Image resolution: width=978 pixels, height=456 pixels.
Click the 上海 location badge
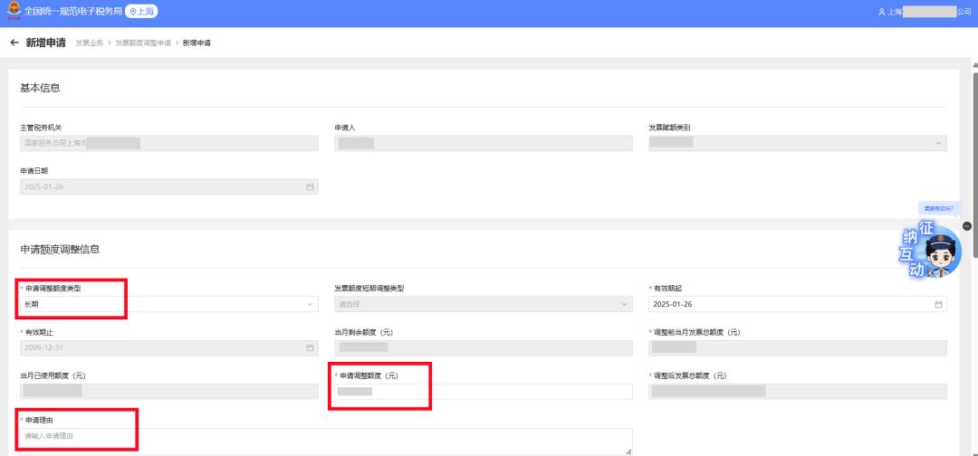tap(141, 11)
